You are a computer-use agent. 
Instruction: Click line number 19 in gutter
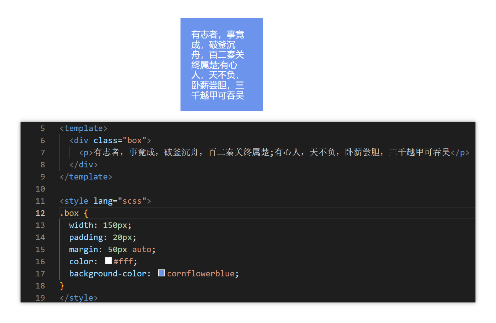coord(40,298)
